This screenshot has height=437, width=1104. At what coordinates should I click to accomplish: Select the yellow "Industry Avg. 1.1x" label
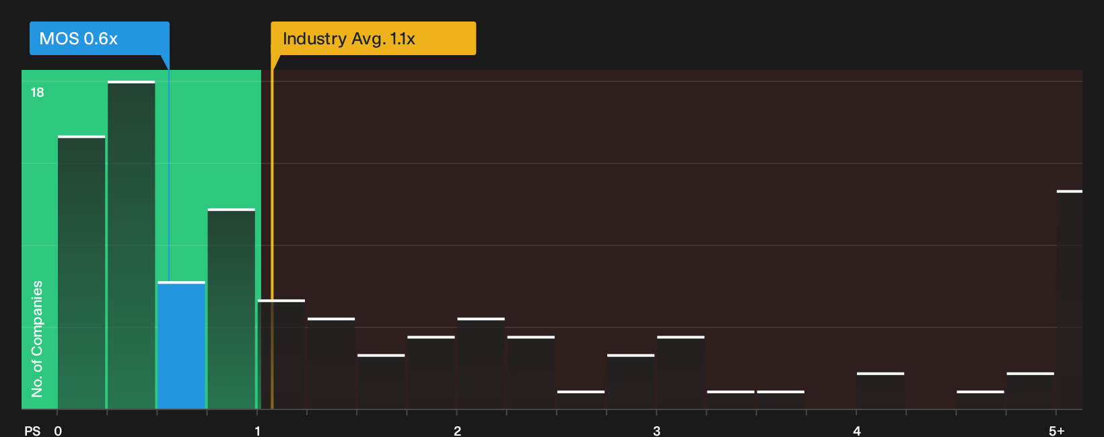point(373,38)
